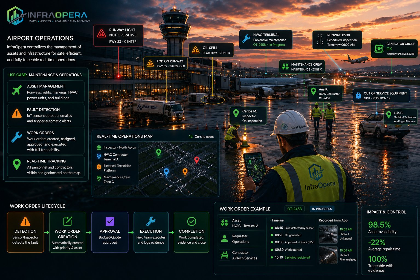420x280 pixels.
Task: Click the 100% Traceable with evidence value
Action: [378, 259]
